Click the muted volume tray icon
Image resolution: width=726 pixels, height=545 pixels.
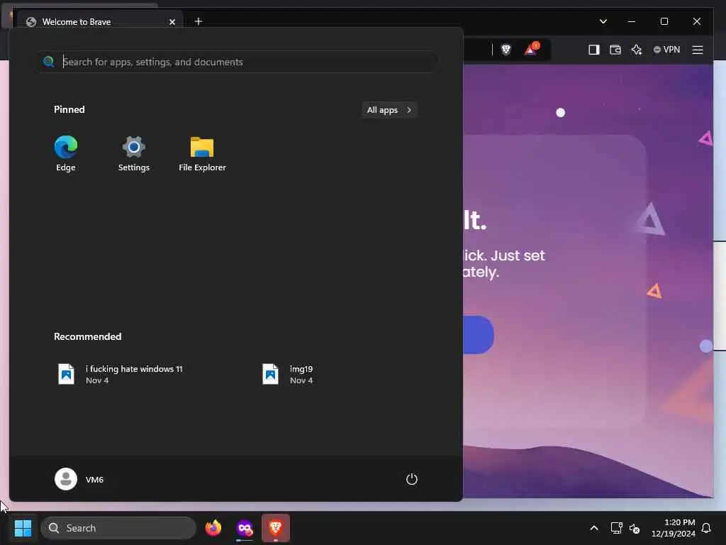click(635, 528)
